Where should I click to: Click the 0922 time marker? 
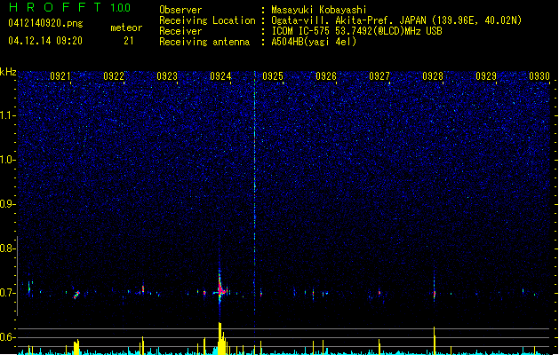coord(114,75)
